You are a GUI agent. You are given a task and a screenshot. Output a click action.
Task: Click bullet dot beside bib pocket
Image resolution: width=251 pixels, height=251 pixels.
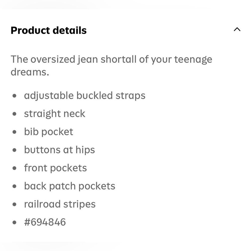point(14,132)
